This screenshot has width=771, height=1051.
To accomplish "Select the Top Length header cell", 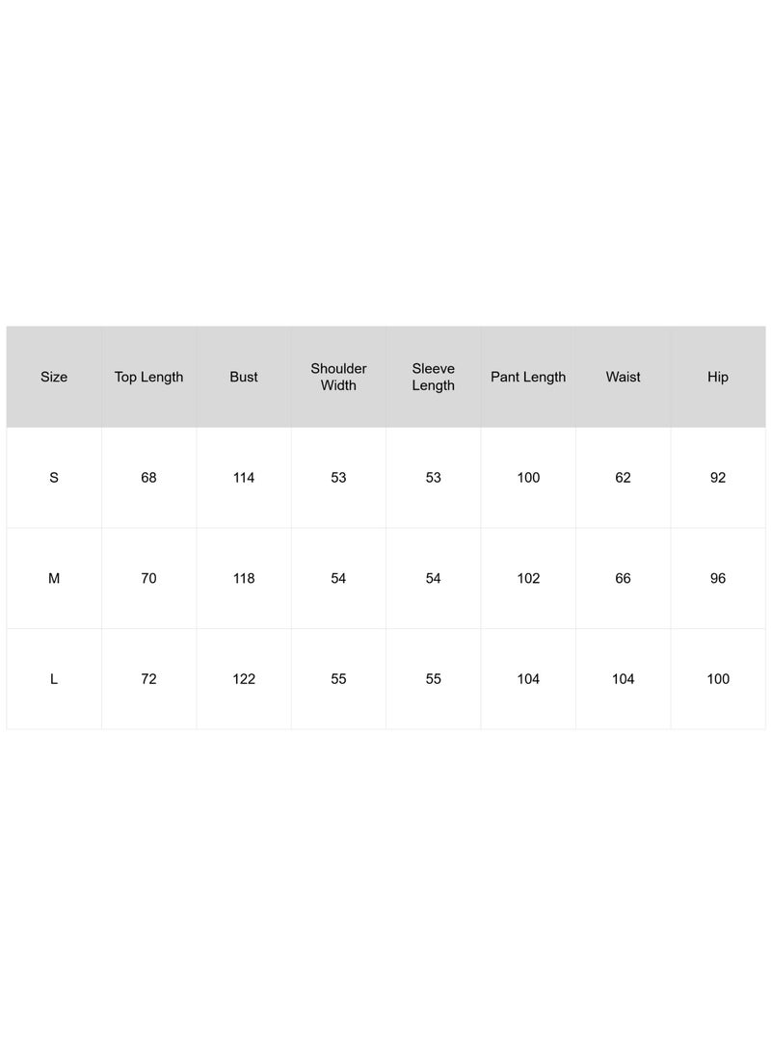I will [x=148, y=377].
